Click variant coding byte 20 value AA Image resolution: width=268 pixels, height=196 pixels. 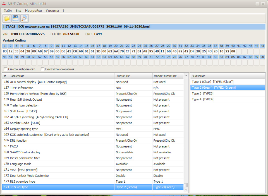coord(116,51)
